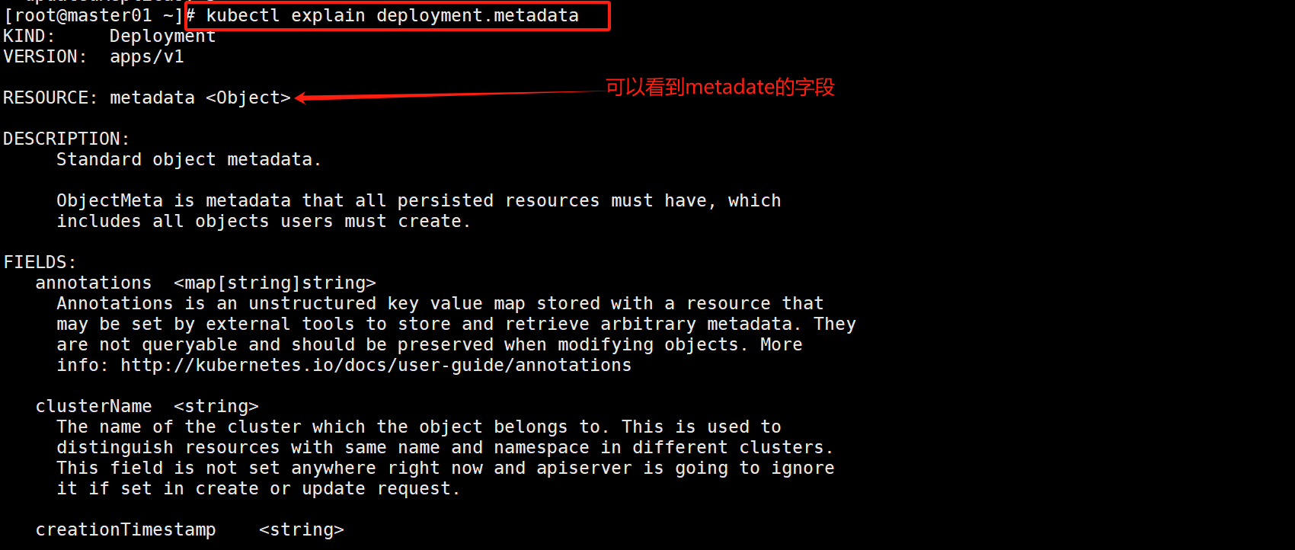
Task: Click the kubernetes.io annotations documentation URL
Action: pyautogui.click(x=376, y=366)
